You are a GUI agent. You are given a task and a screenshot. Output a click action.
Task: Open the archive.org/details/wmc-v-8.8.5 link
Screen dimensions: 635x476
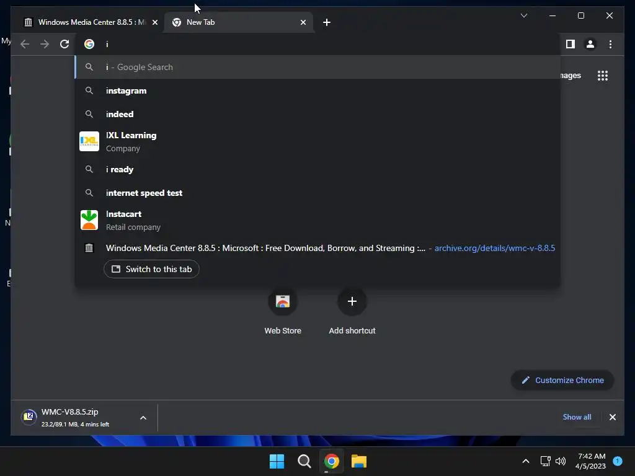[x=494, y=248]
